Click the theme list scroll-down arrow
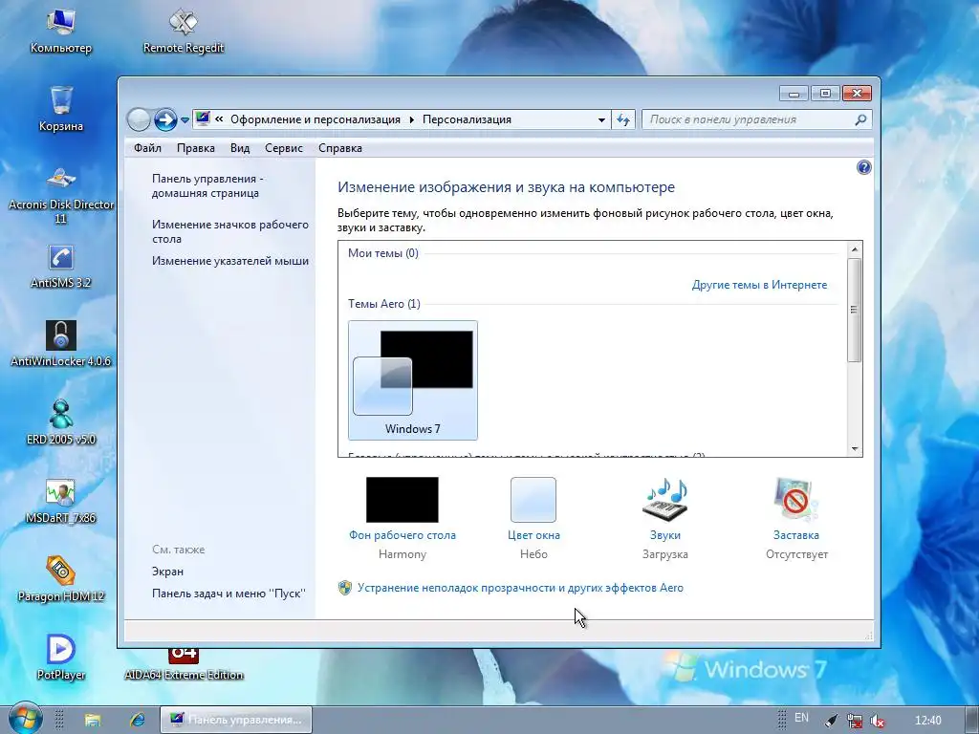The image size is (979, 734). tap(854, 449)
